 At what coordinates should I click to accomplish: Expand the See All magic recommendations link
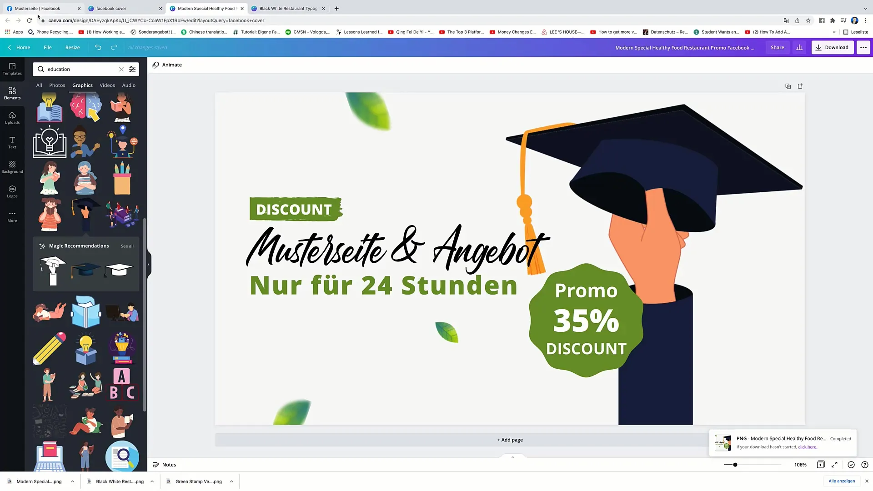pos(128,246)
